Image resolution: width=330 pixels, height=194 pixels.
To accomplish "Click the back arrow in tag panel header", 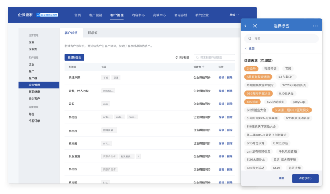I will [246, 26].
